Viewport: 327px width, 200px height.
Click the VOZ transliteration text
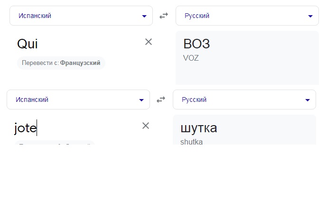pos(191,58)
